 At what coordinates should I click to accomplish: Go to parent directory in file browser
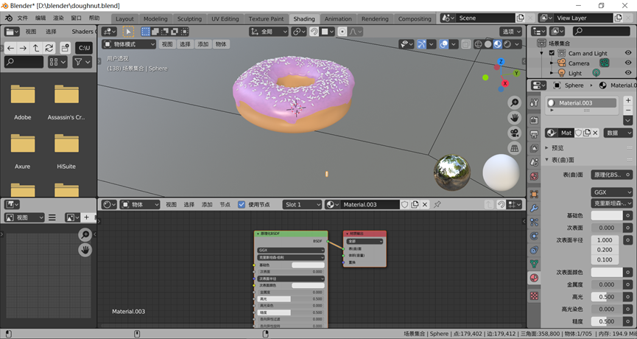[x=36, y=48]
